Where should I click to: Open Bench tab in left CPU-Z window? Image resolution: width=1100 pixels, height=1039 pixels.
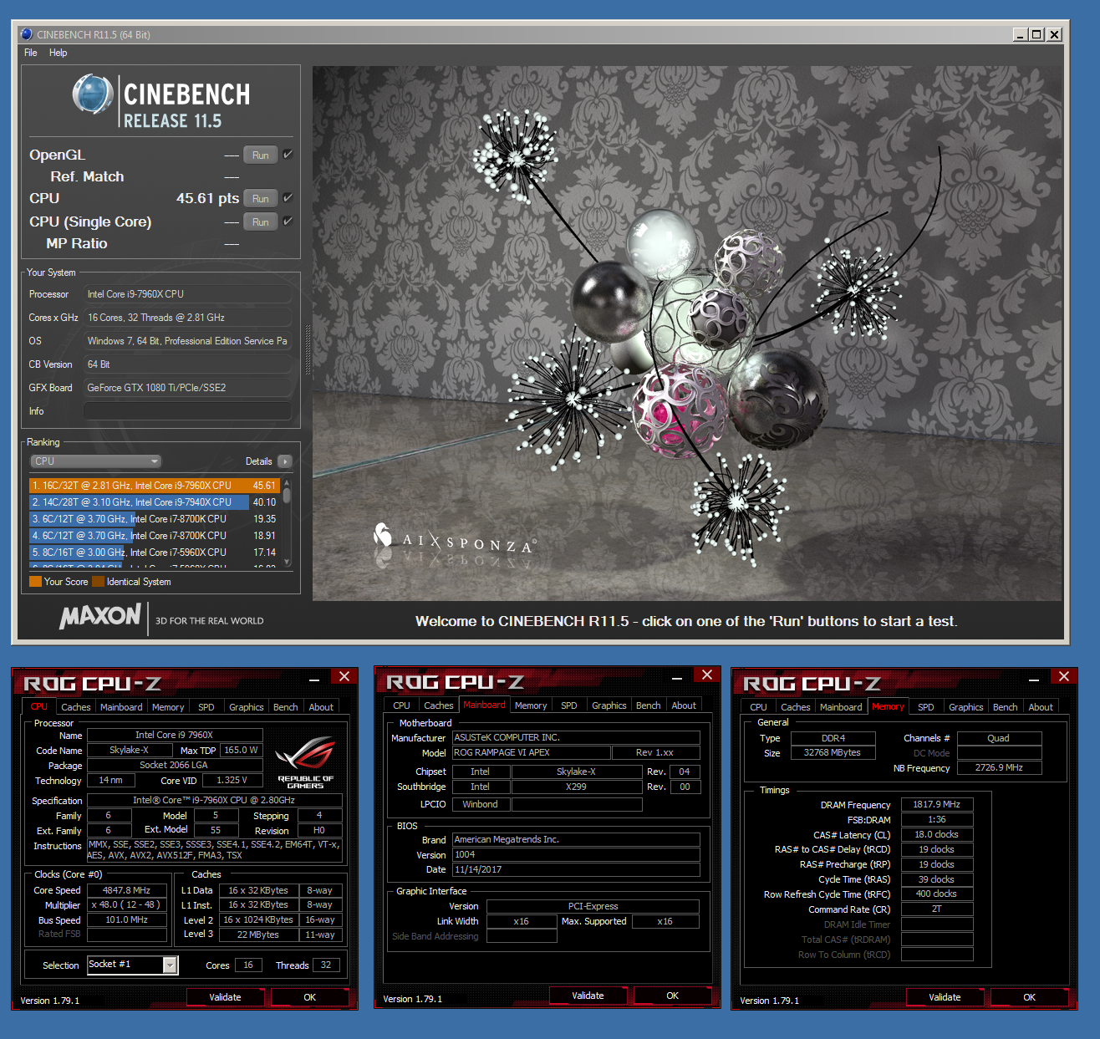click(x=286, y=707)
